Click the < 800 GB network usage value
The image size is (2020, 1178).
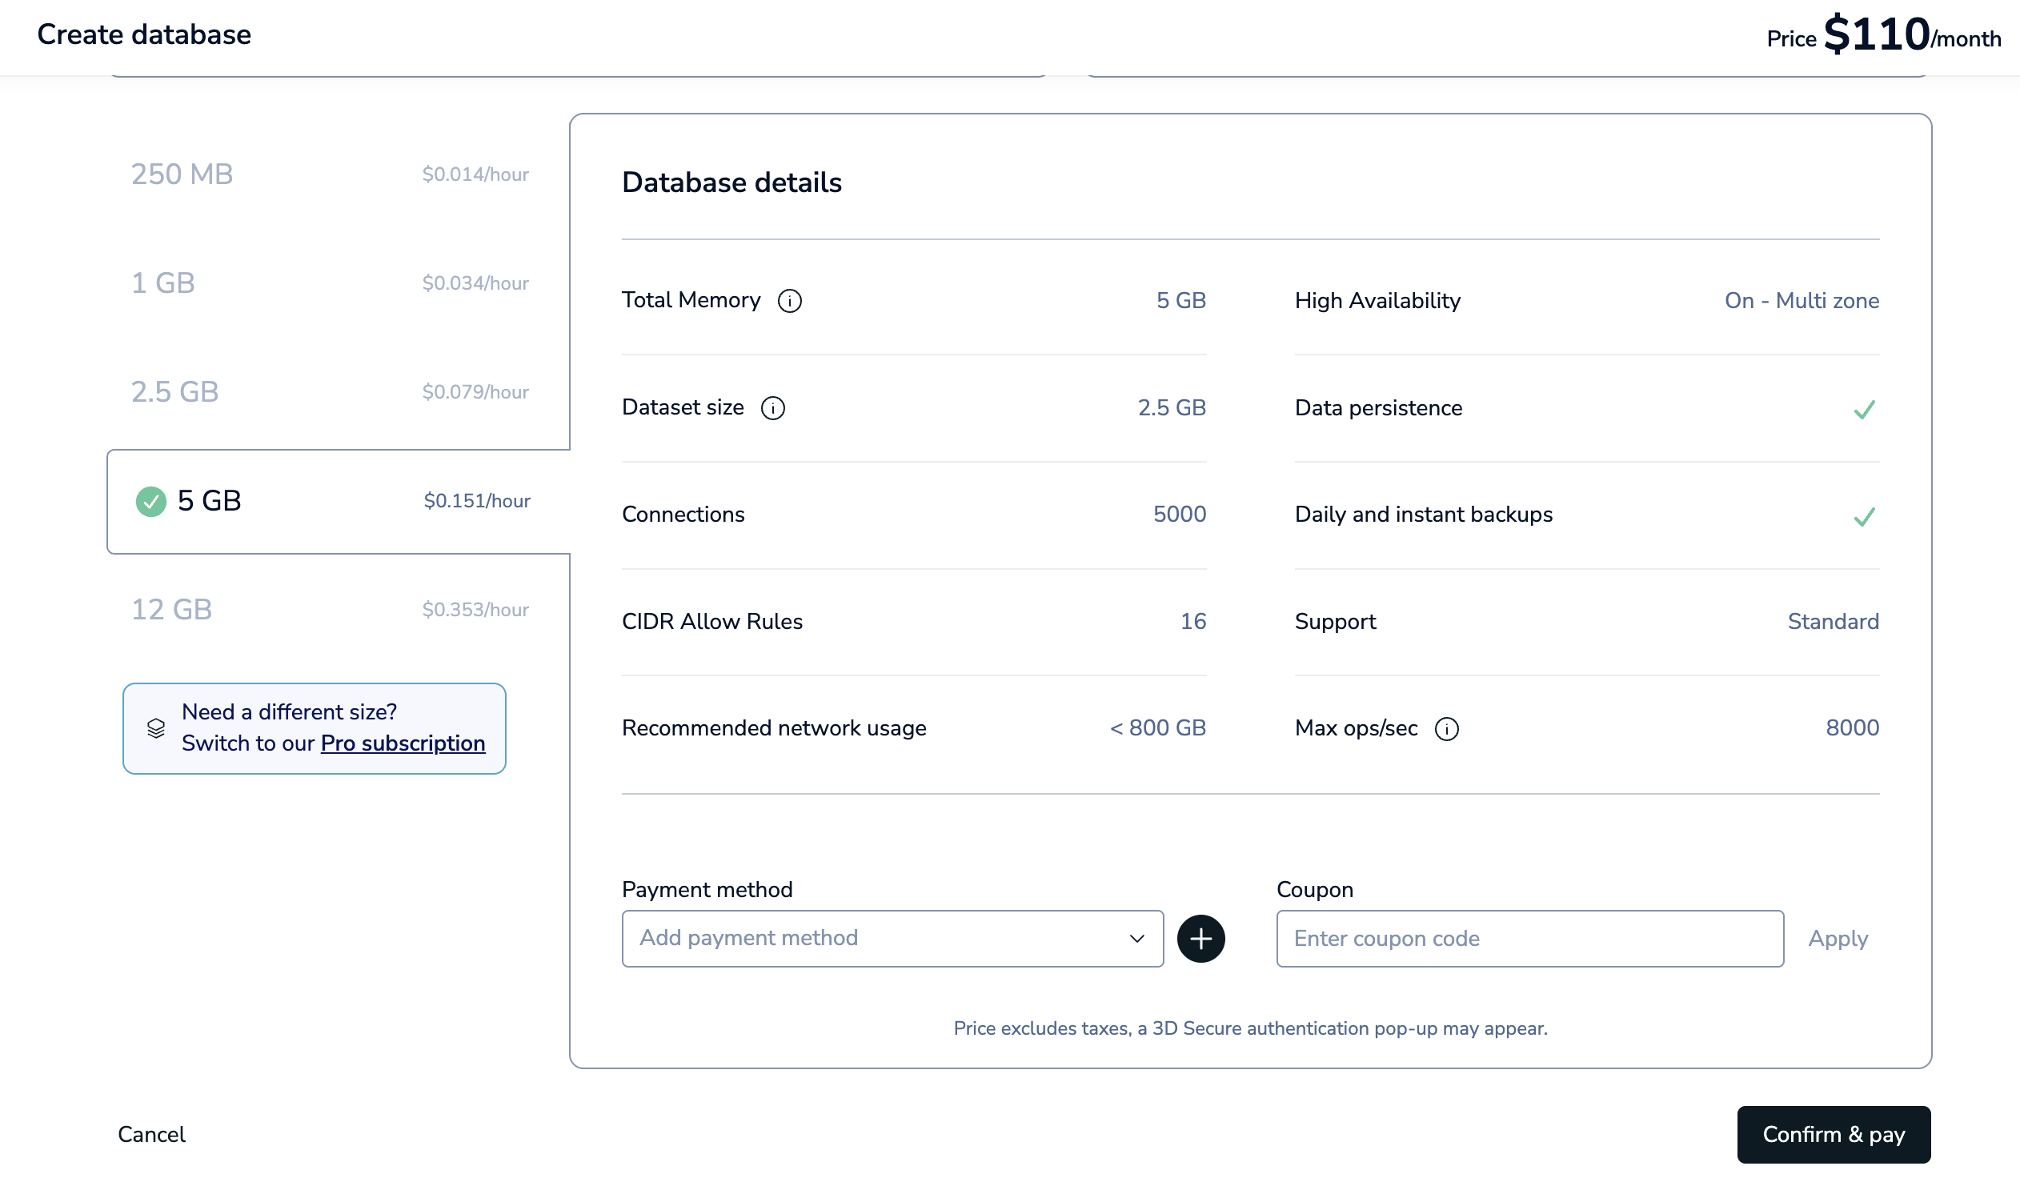click(1157, 728)
